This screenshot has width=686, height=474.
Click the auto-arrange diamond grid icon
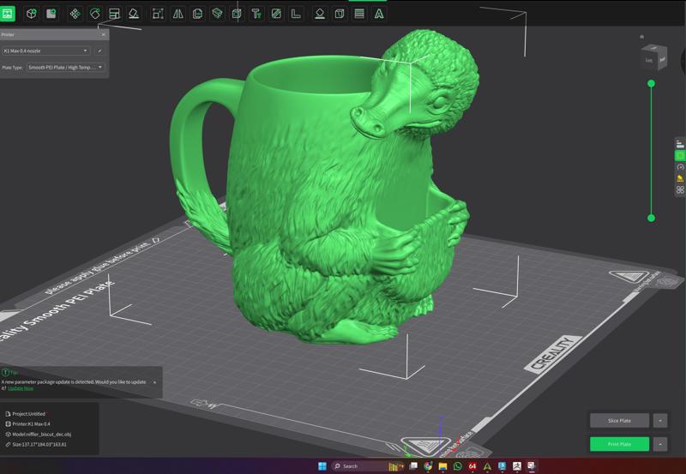pos(75,14)
